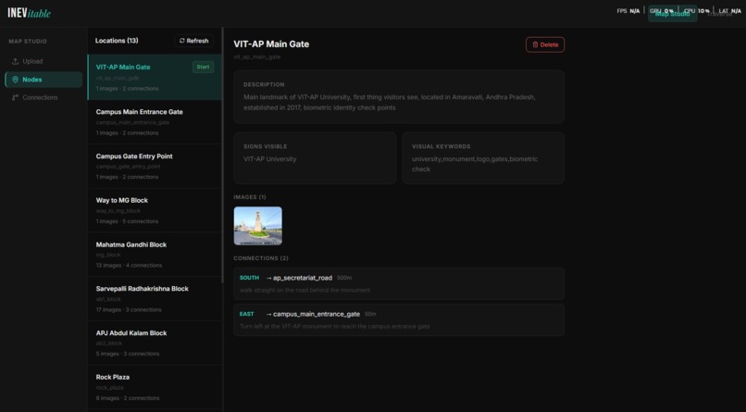Click '1 images · 5 connections' text
This screenshot has width=746, height=412.
pyautogui.click(x=127, y=221)
